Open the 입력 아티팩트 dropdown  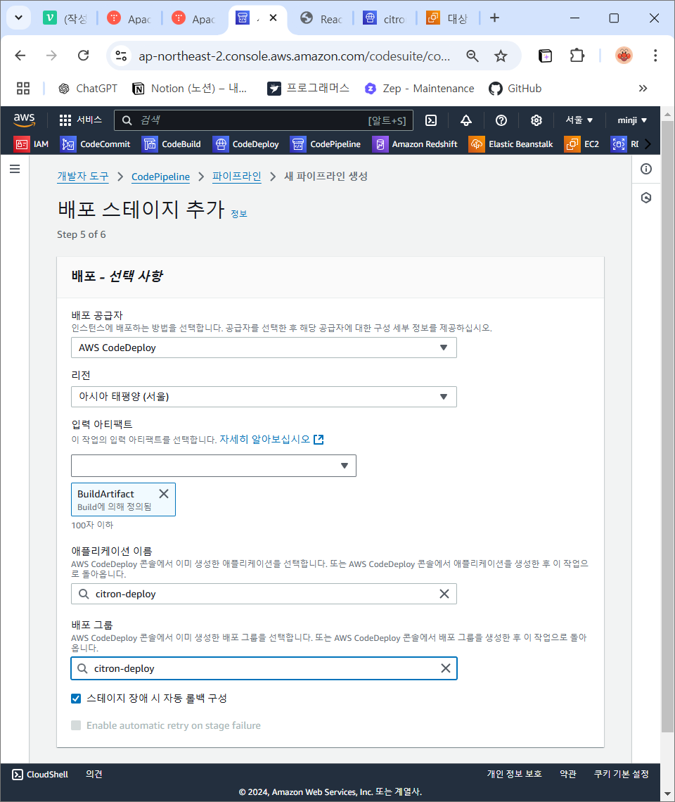214,466
